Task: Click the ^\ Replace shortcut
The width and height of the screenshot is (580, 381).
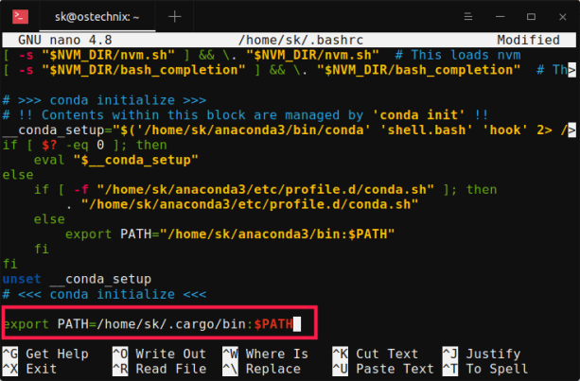Action: (262, 369)
